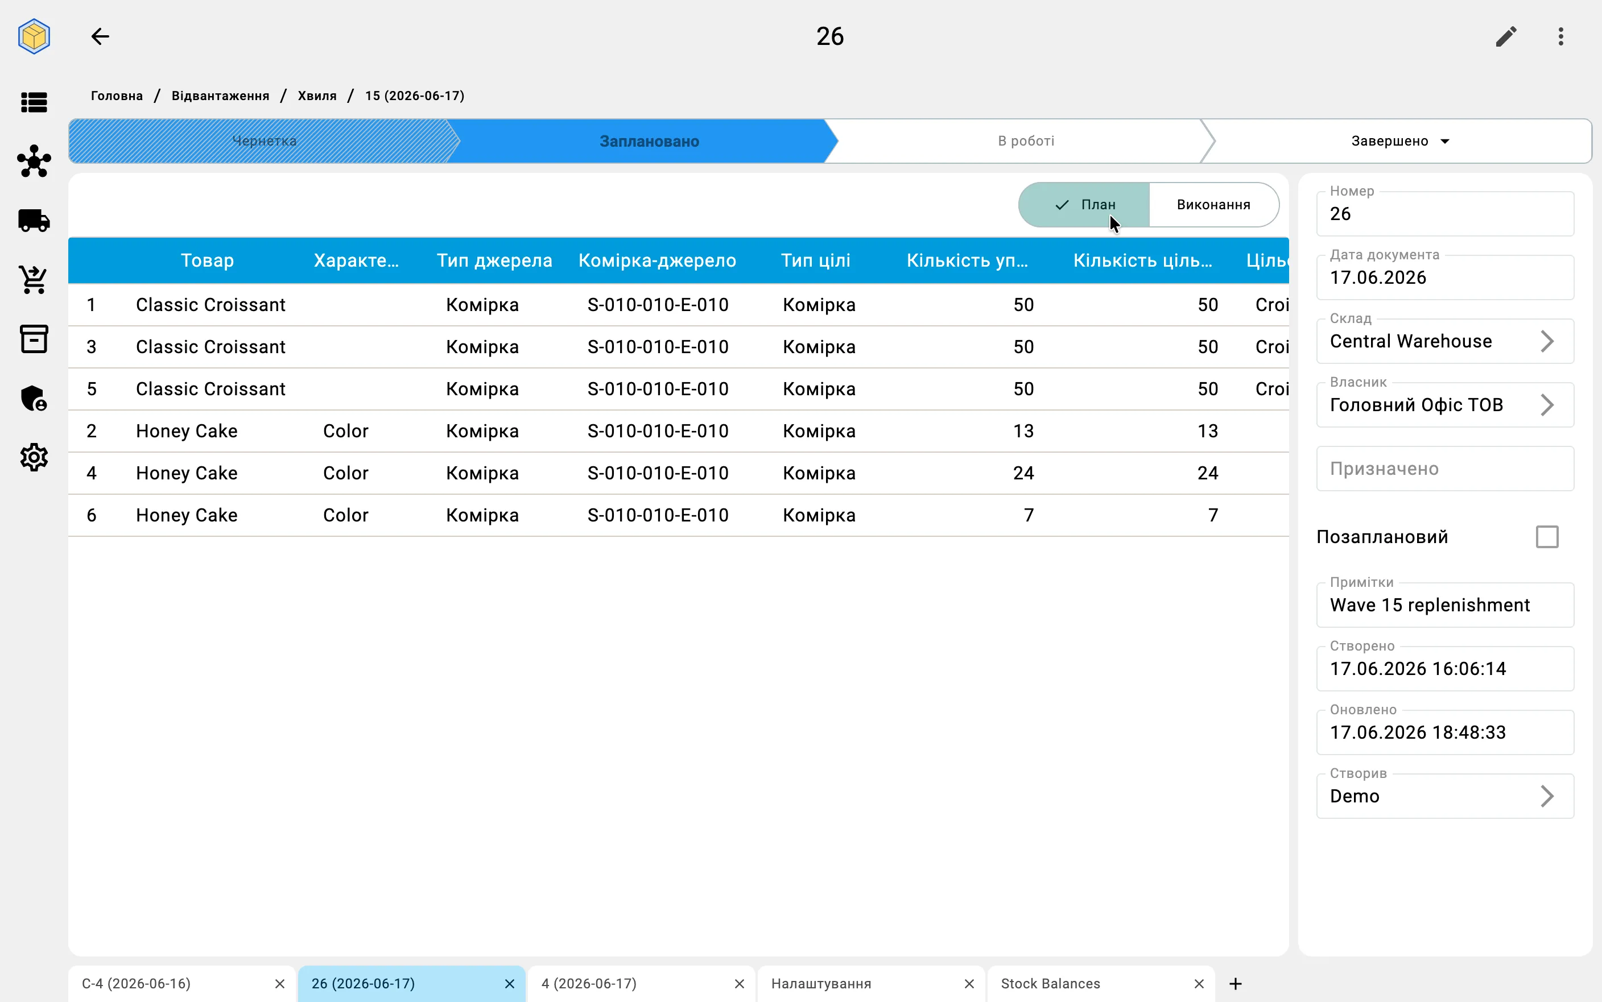Click the Призначено input field
The width and height of the screenshot is (1602, 1002).
[x=1444, y=469]
